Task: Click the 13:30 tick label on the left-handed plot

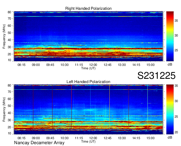Action: (122, 138)
